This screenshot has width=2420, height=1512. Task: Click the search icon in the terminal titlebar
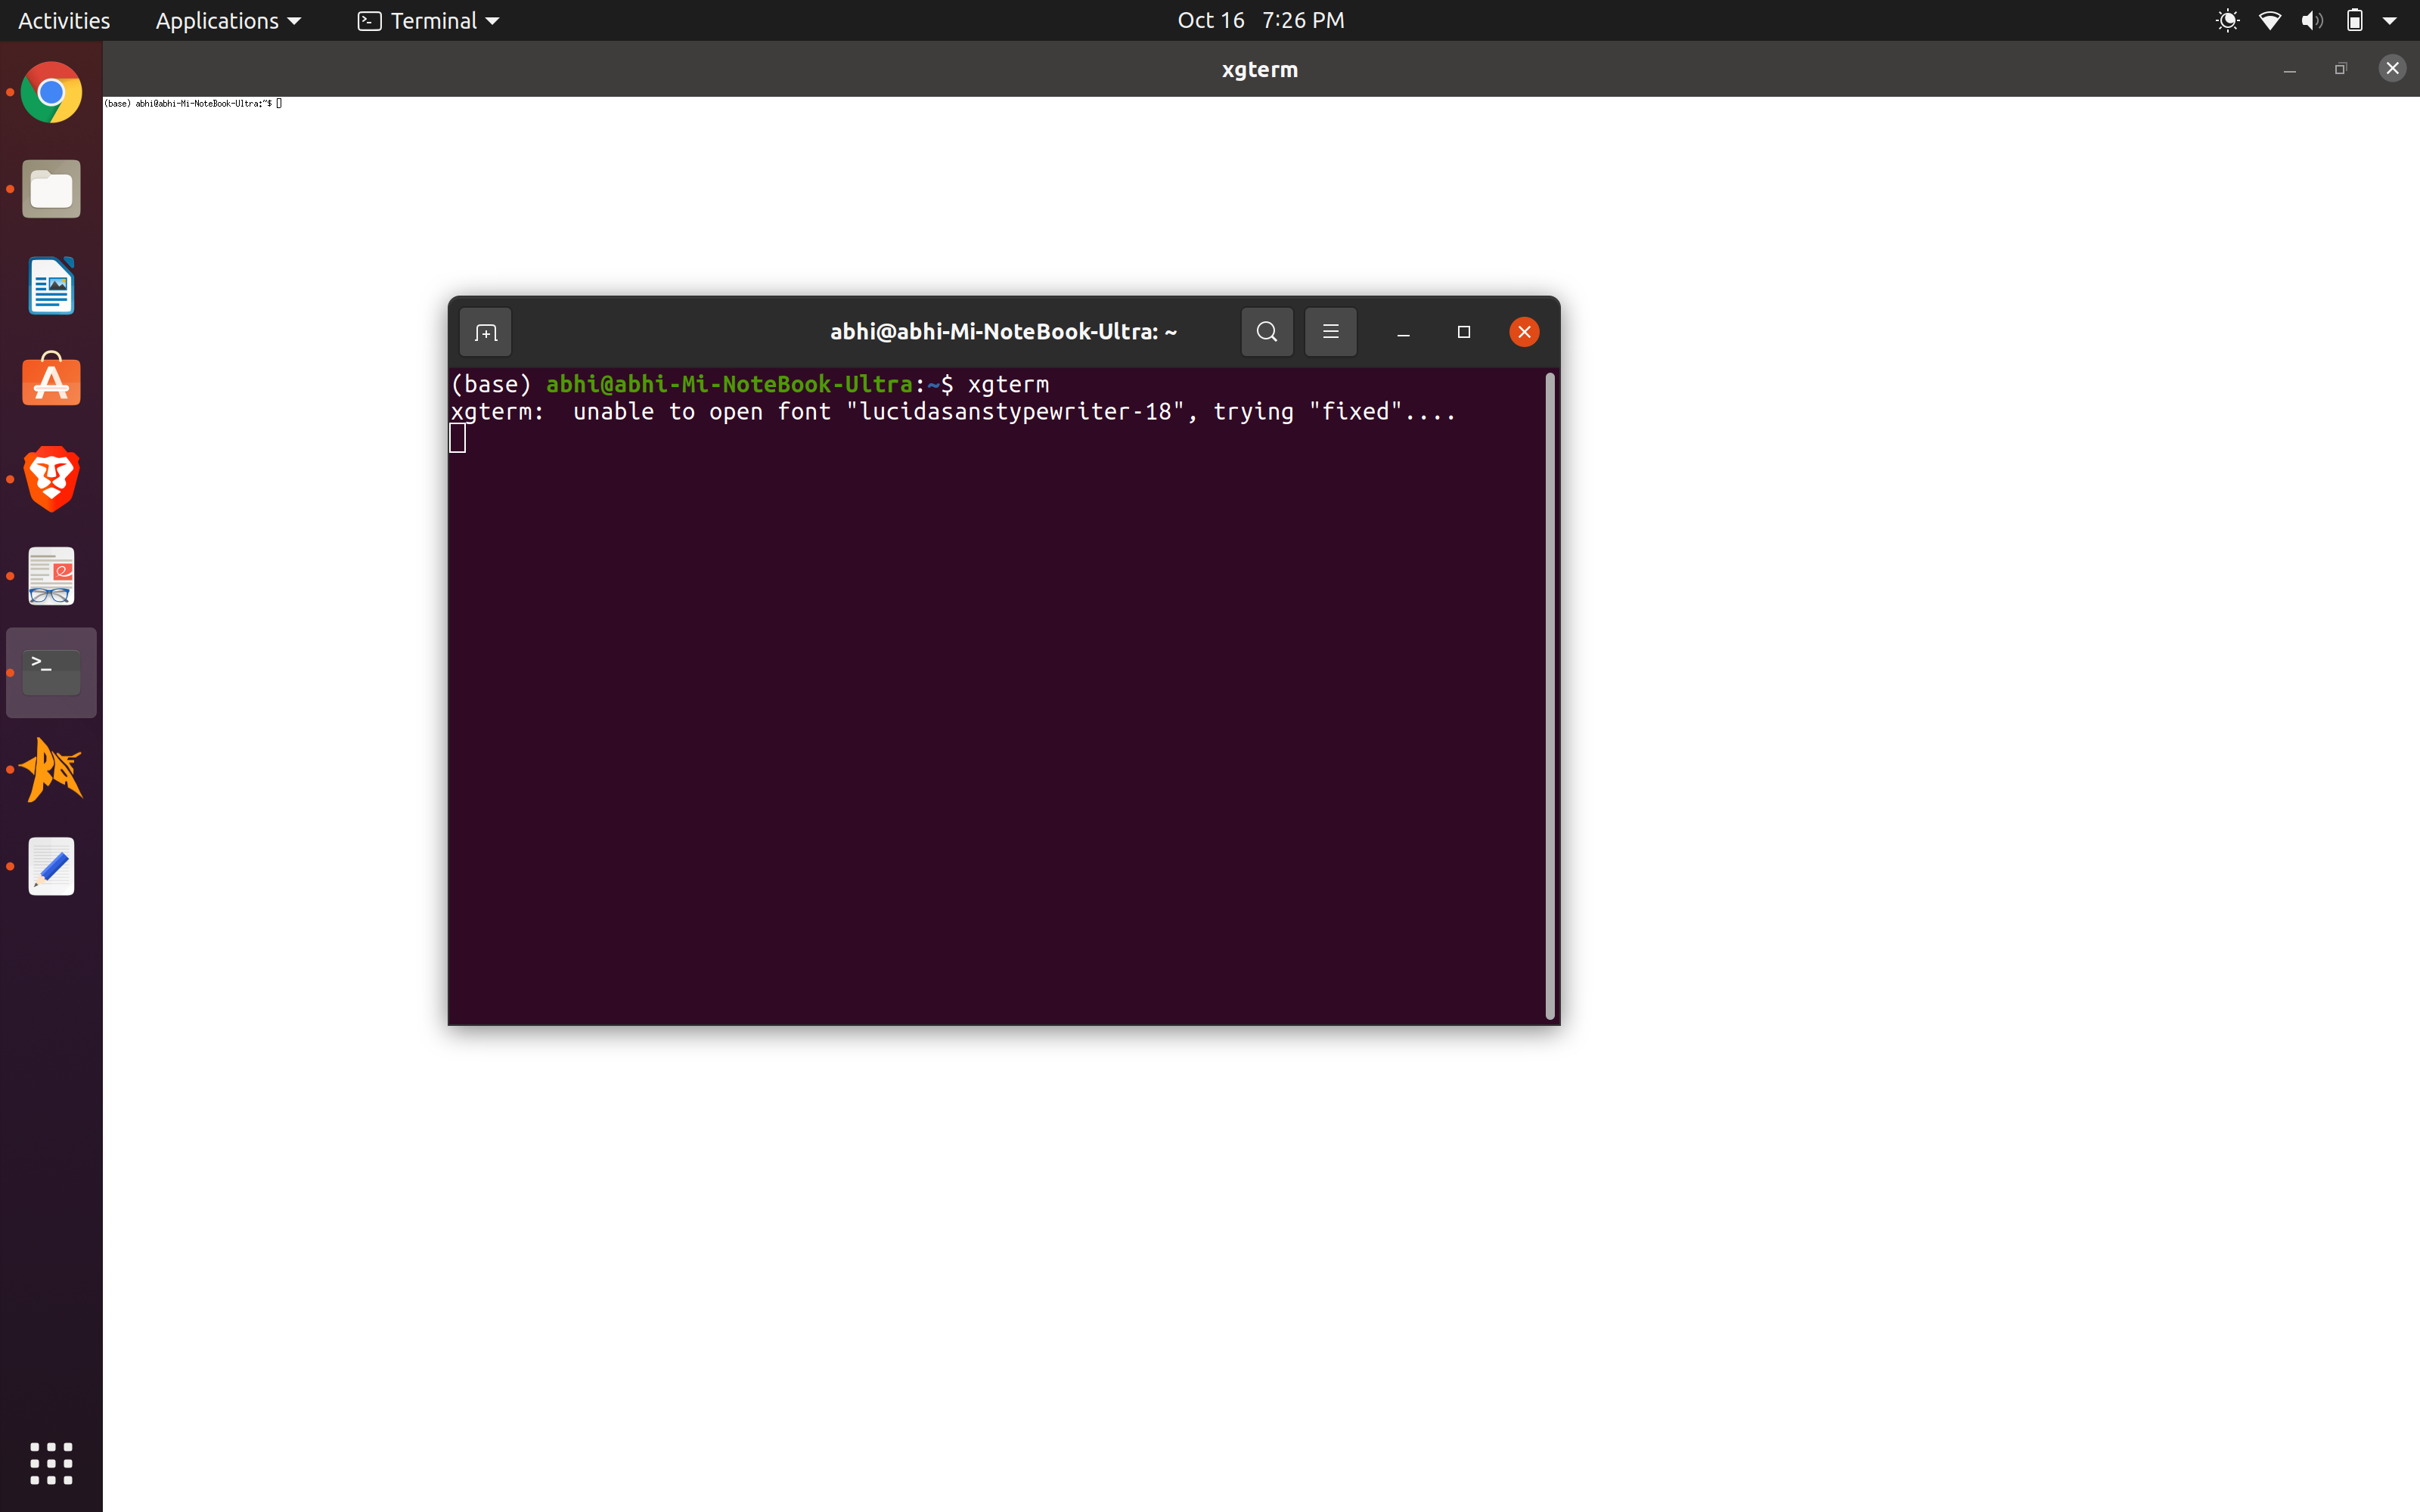pos(1266,331)
